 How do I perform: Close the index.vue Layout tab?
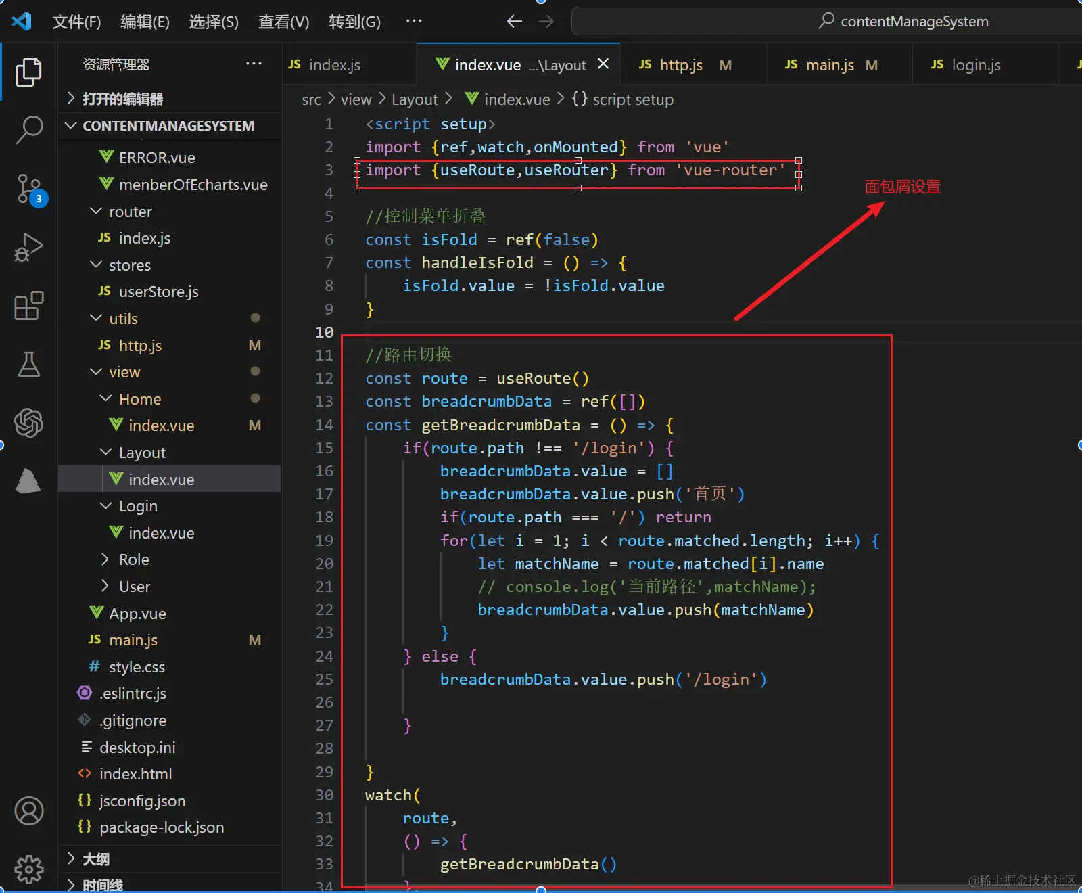click(603, 64)
